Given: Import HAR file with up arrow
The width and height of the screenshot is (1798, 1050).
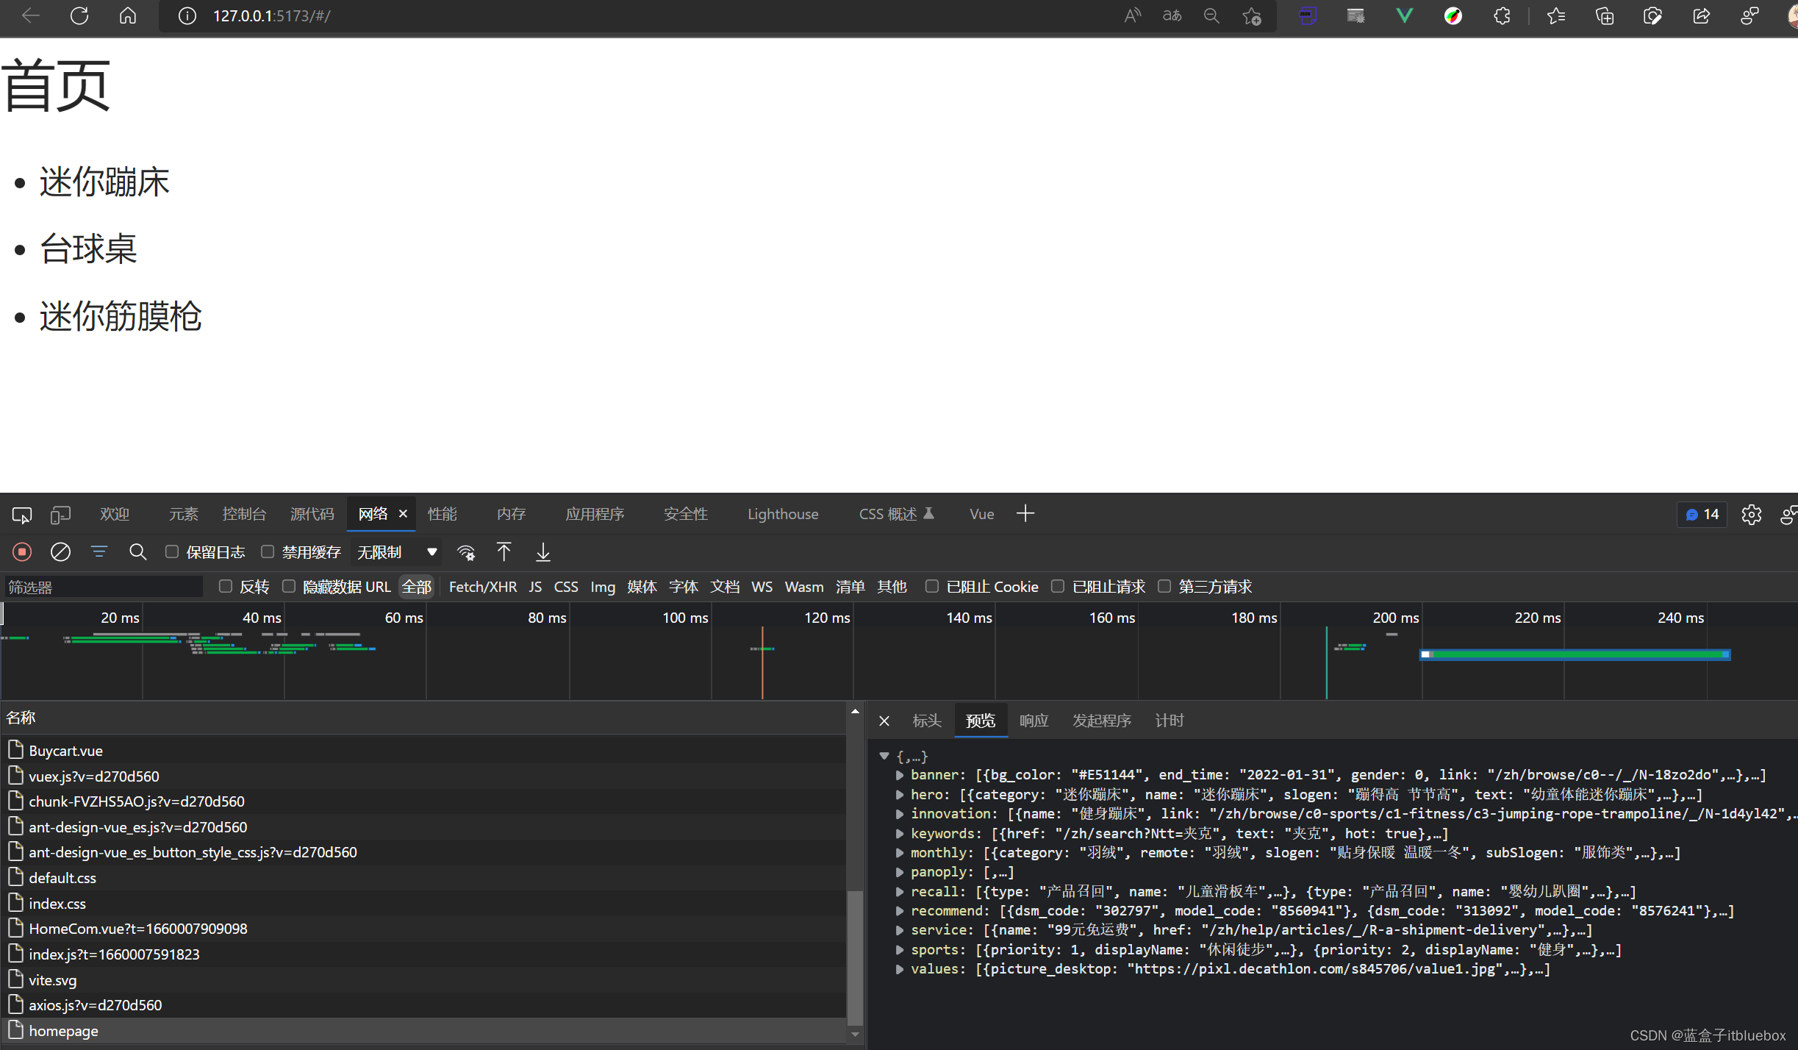Looking at the screenshot, I should point(504,552).
